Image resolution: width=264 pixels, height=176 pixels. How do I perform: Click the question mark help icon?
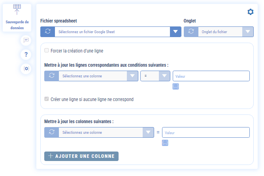point(26,54)
